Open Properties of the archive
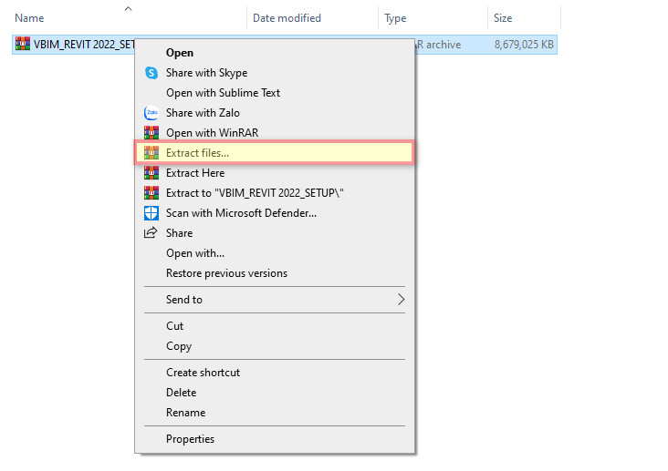This screenshot has width=668, height=471. [190, 439]
